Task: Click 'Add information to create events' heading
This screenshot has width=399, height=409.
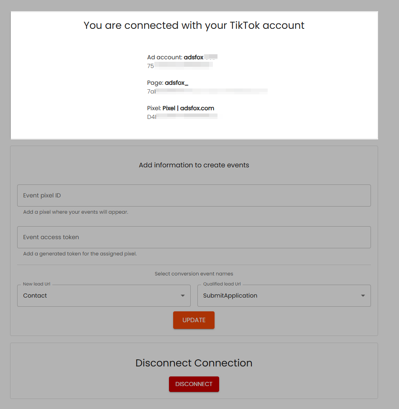Action: tap(194, 165)
